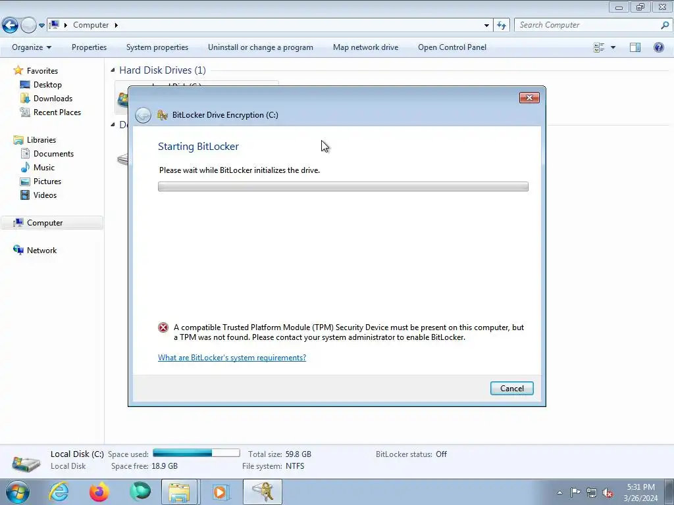Open the Documents library
The image size is (674, 505).
(x=53, y=154)
